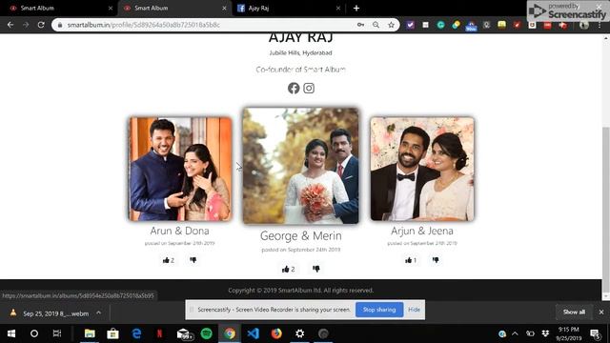Click Stop sharing in Screencastify bar
The width and height of the screenshot is (610, 343).
click(379, 310)
